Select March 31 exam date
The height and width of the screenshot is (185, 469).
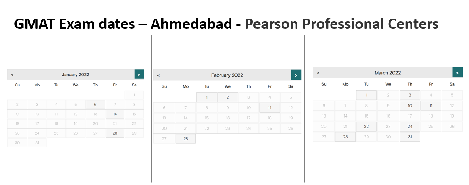410,137
